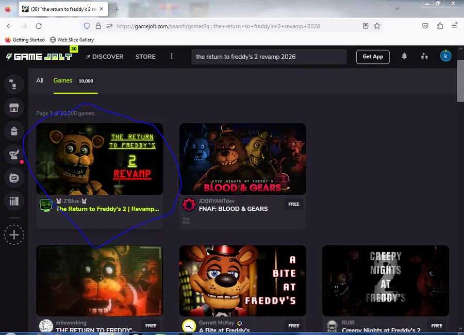The image size is (464, 335).
Task: Click the Z'Blue developer name
Action: point(71,201)
